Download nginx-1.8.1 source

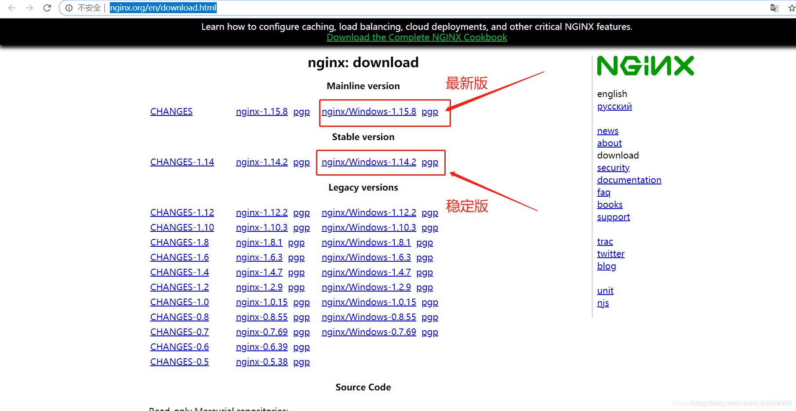click(x=259, y=242)
